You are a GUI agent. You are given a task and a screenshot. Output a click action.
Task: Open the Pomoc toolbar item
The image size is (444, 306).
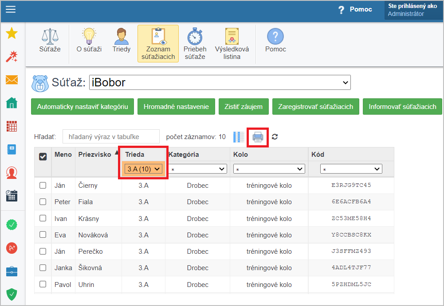[275, 40]
